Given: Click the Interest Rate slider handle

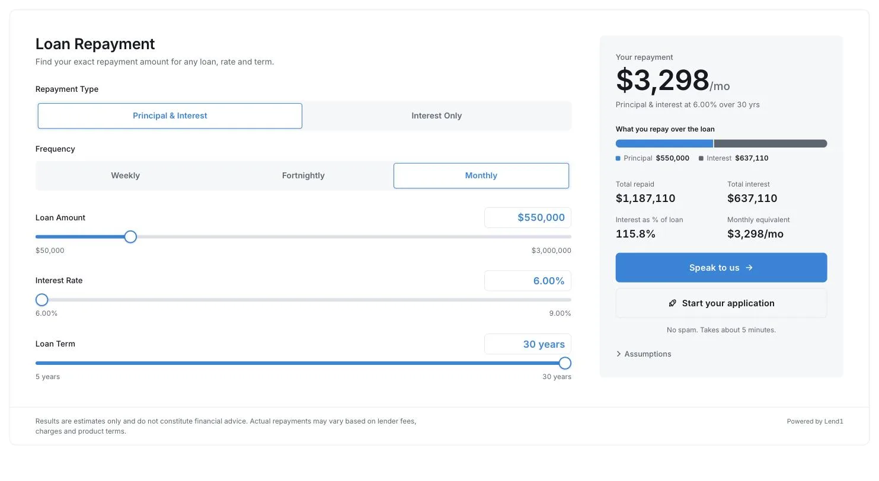Looking at the screenshot, I should pyautogui.click(x=41, y=300).
